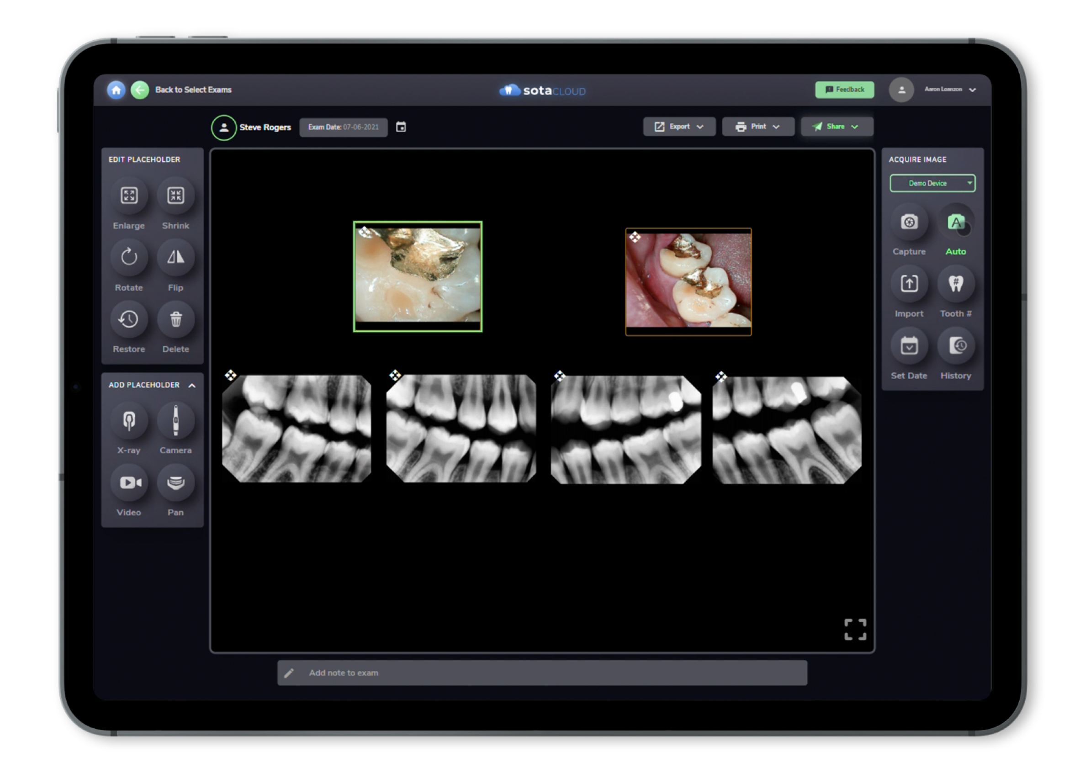
Task: Open the Capture tool
Action: (909, 222)
